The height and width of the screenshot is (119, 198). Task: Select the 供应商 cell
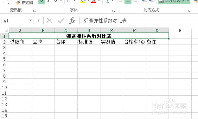coord(20,42)
